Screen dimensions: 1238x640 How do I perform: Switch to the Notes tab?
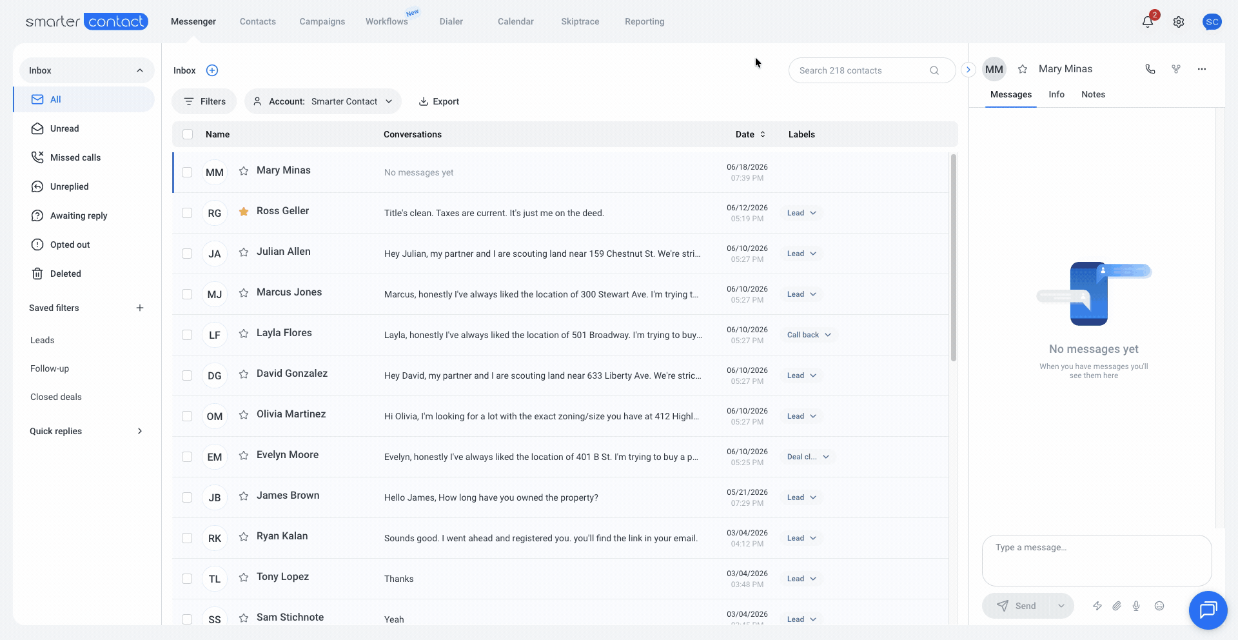coord(1093,94)
